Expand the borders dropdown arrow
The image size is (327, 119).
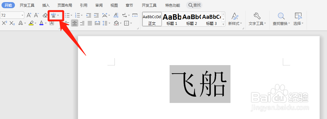(x=131, y=23)
